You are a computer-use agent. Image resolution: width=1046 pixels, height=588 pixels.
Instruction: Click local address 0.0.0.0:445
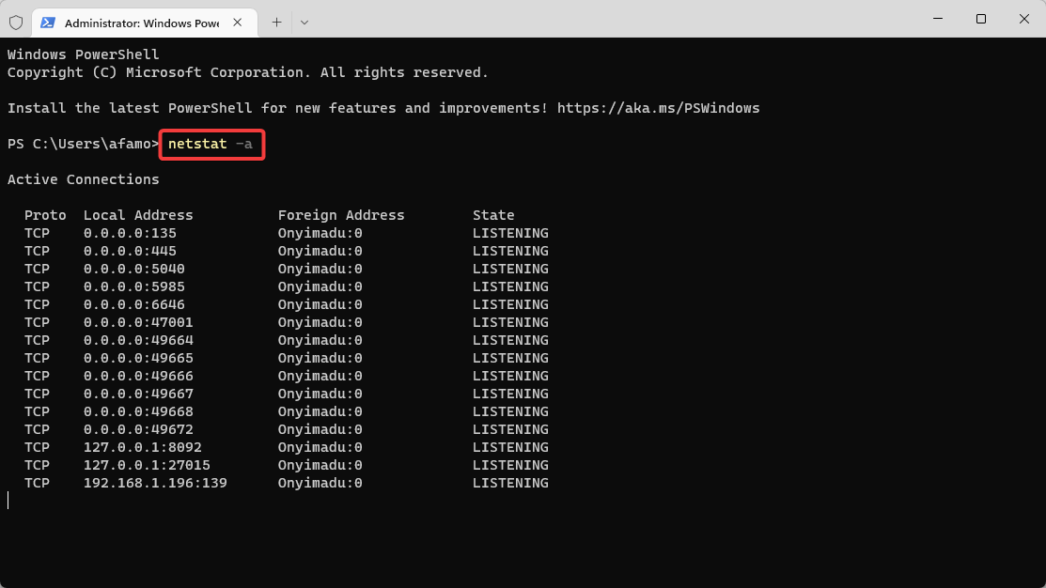coord(130,252)
